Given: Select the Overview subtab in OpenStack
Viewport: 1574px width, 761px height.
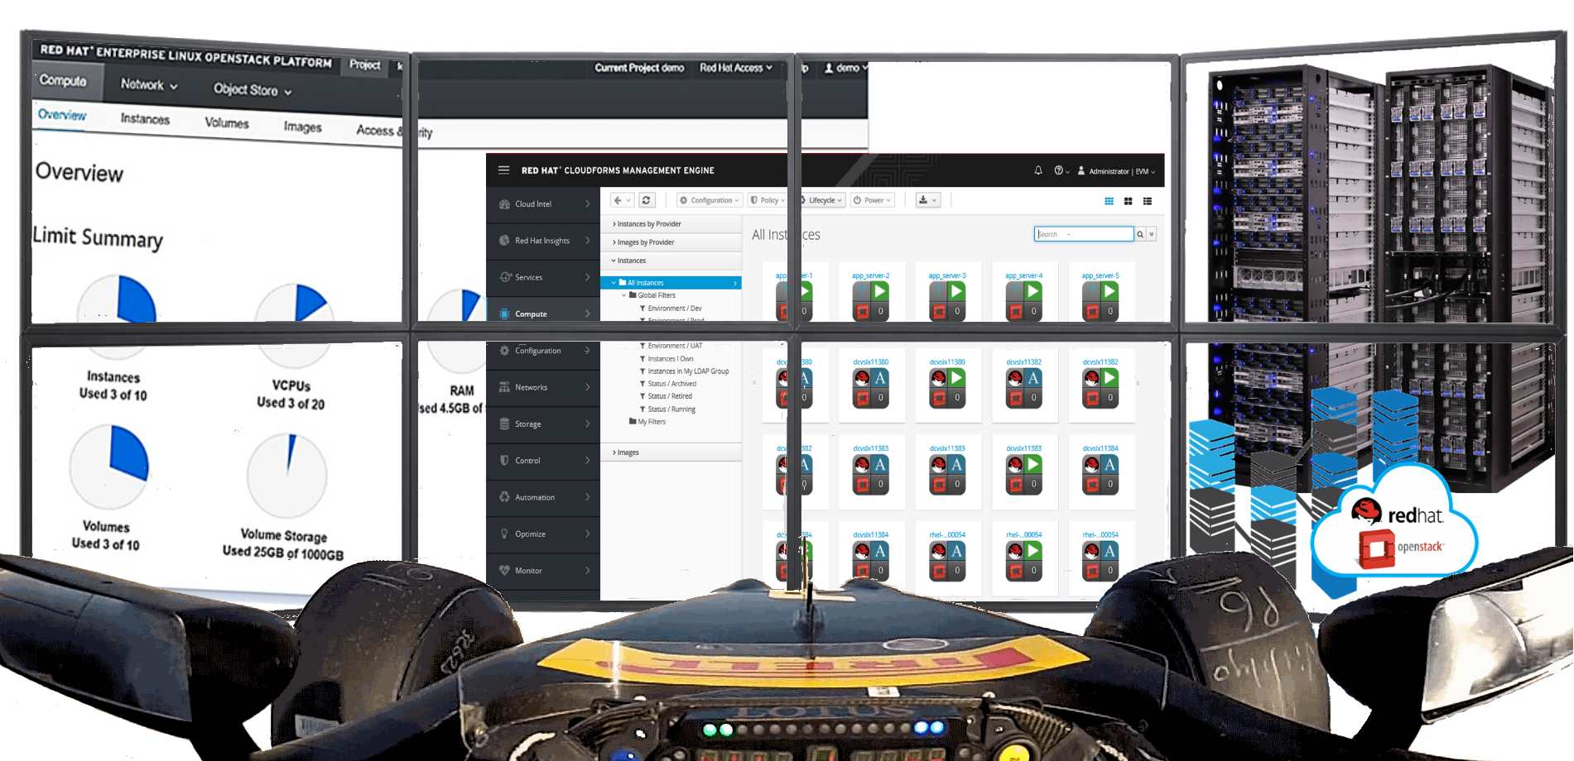Looking at the screenshot, I should click(x=61, y=115).
